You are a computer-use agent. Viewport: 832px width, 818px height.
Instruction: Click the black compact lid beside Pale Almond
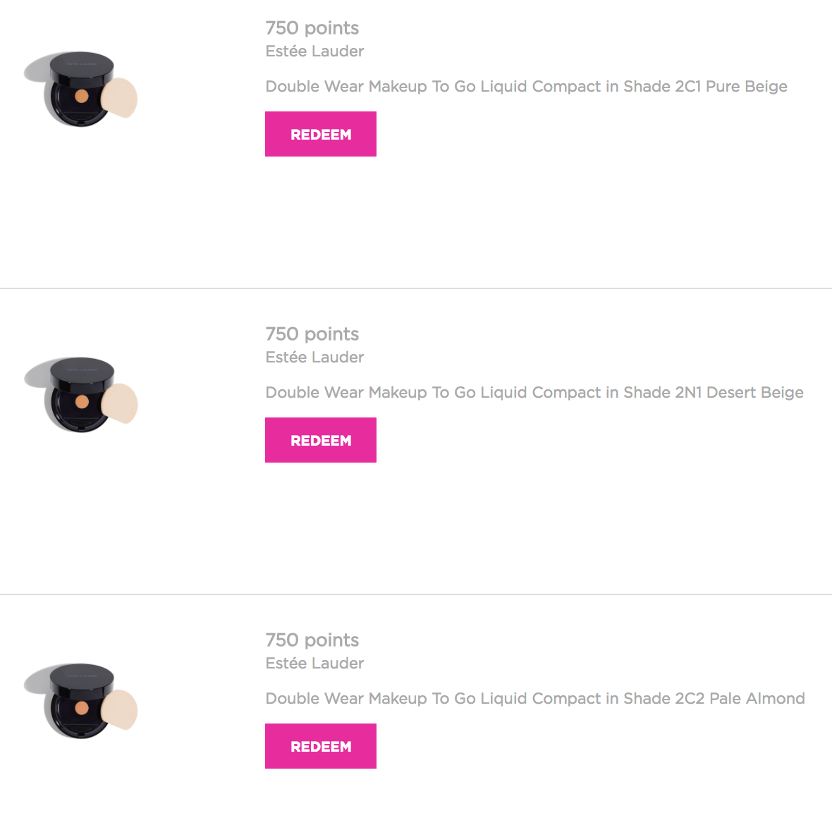[x=81, y=678]
